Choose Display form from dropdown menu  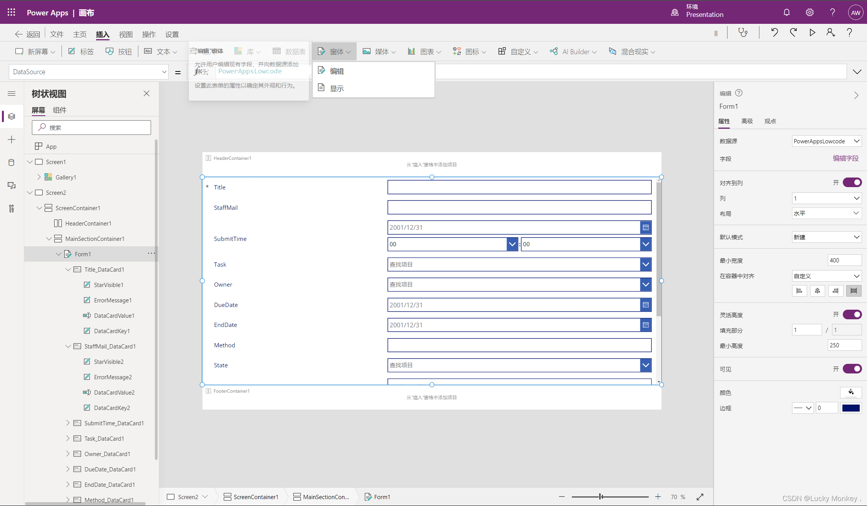click(373, 88)
